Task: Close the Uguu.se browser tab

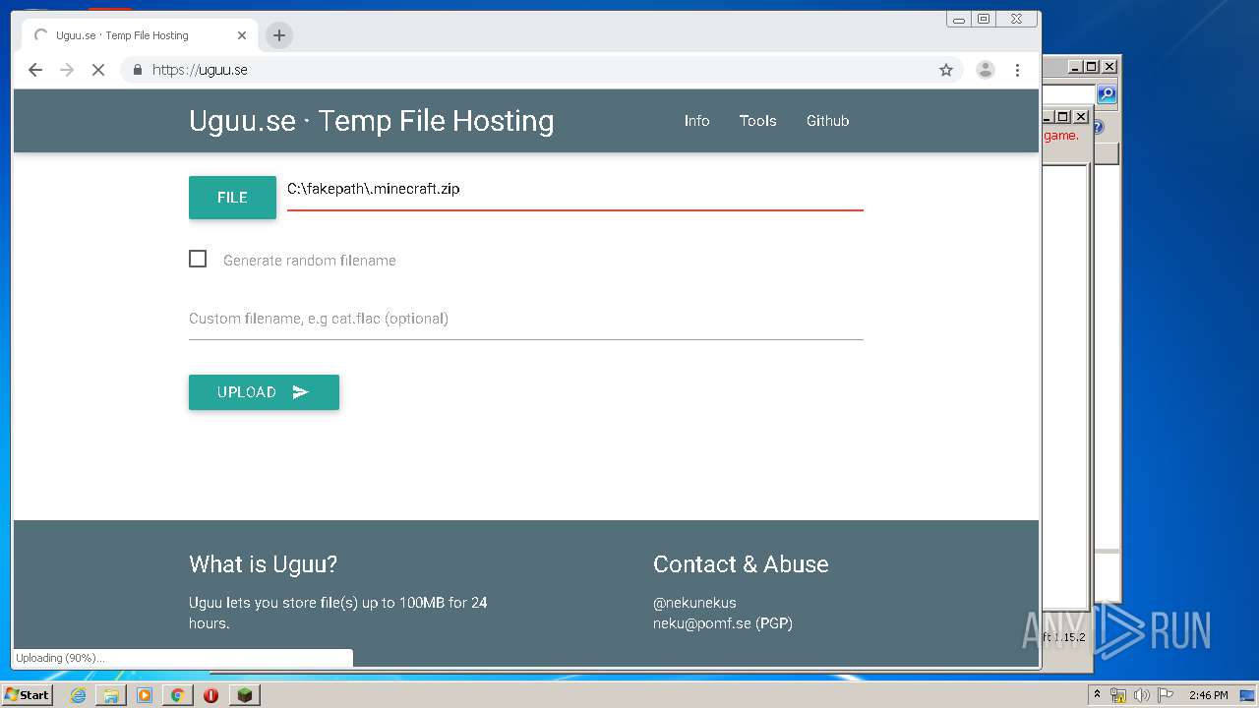Action: 242,35
